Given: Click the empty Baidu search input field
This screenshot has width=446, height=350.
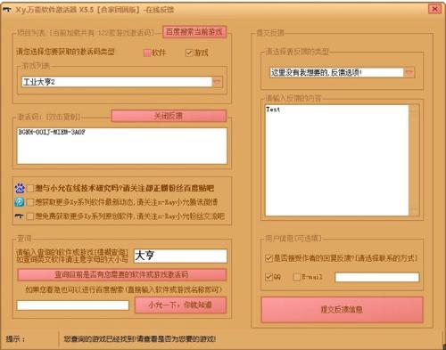Looking at the screenshot, I should point(73,305).
